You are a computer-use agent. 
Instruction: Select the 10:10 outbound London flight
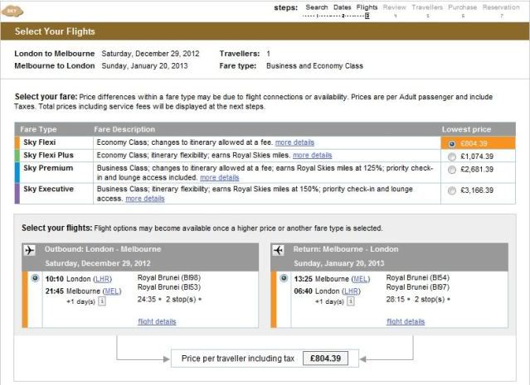click(x=34, y=278)
